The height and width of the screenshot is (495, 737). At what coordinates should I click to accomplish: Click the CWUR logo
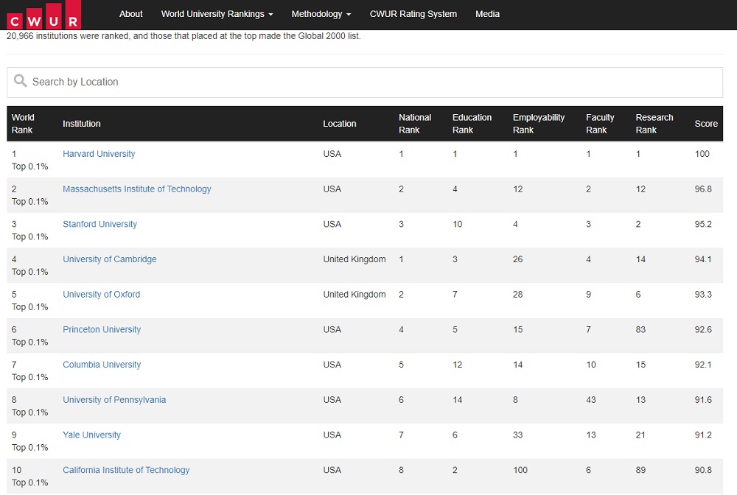click(x=43, y=15)
